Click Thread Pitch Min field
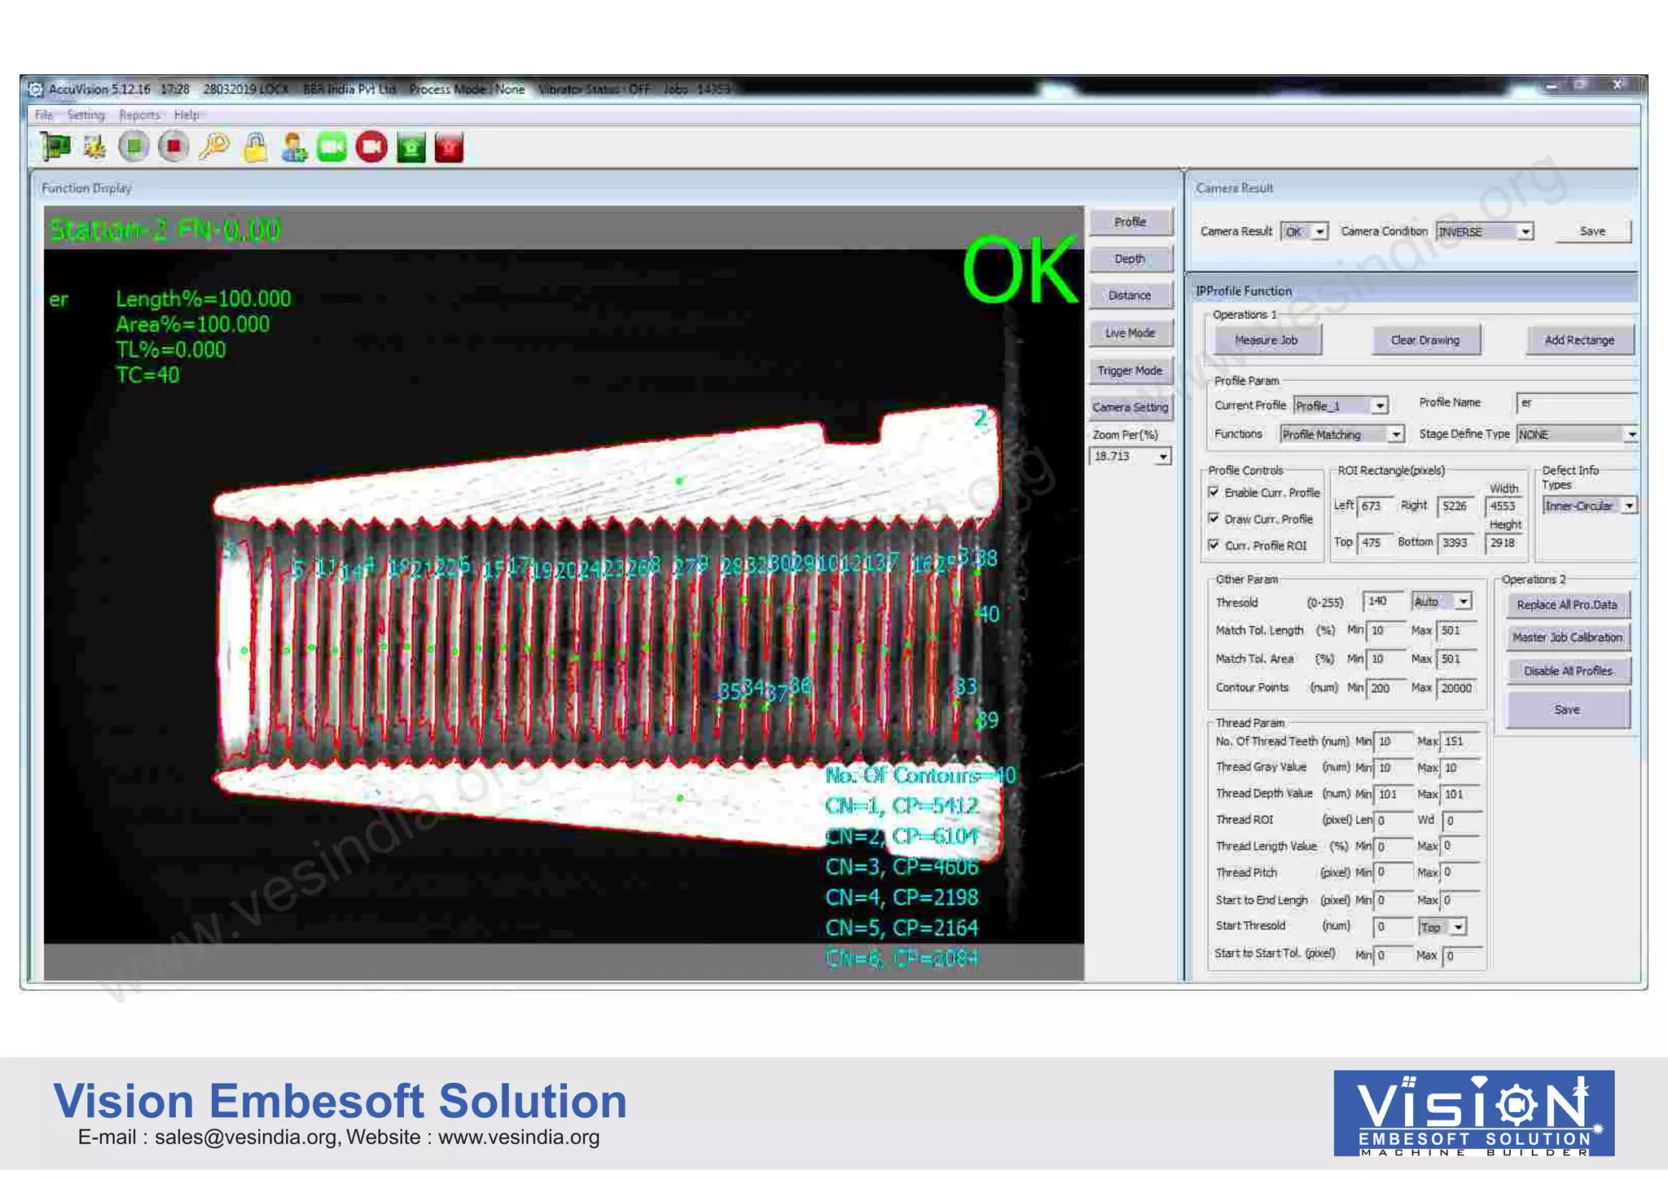 click(1394, 873)
